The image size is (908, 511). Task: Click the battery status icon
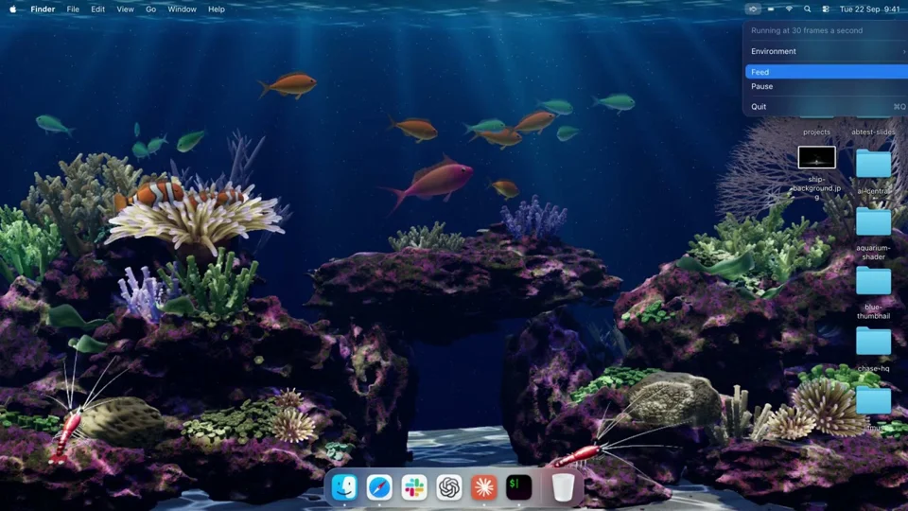(x=771, y=9)
